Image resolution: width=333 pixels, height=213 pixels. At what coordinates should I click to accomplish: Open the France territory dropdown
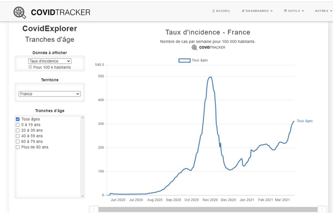[50, 94]
